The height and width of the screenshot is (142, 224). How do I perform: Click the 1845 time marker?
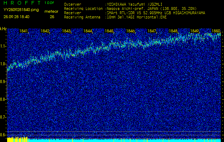point(109,31)
